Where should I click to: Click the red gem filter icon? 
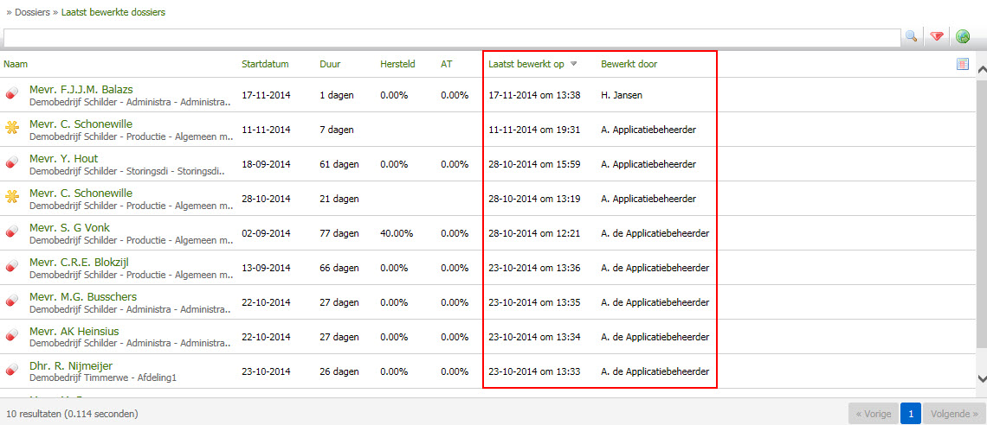937,36
